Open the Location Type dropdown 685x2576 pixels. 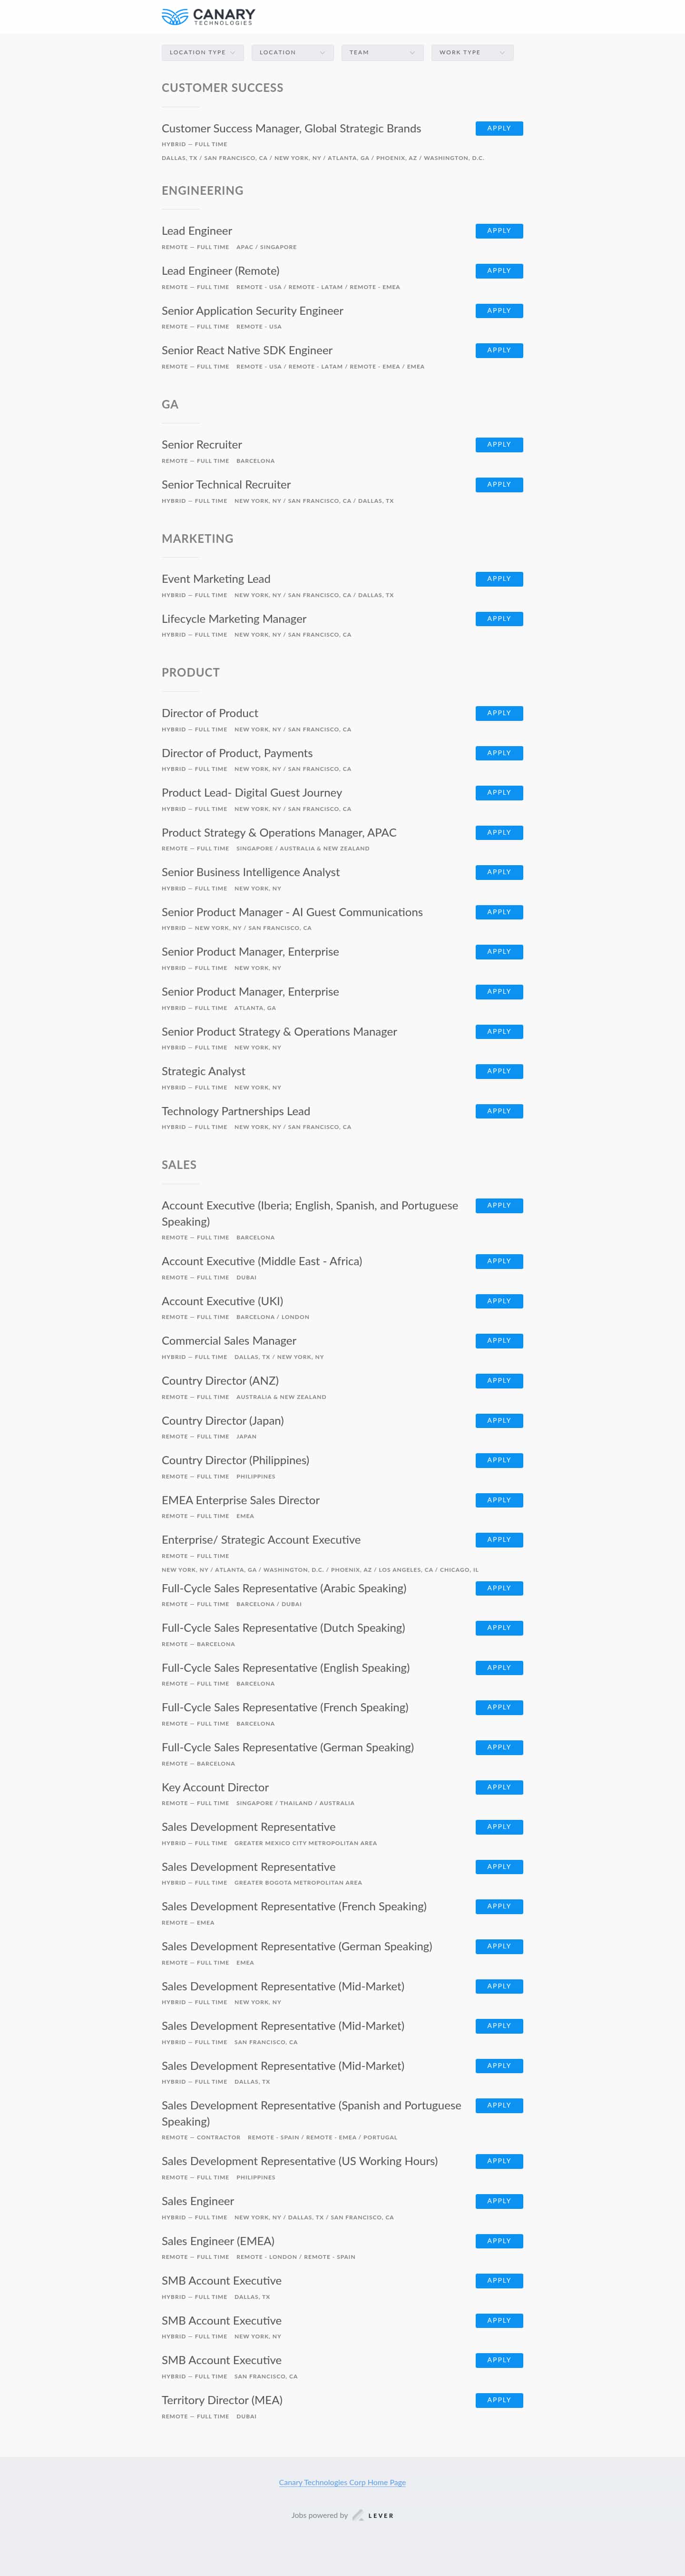pyautogui.click(x=203, y=53)
